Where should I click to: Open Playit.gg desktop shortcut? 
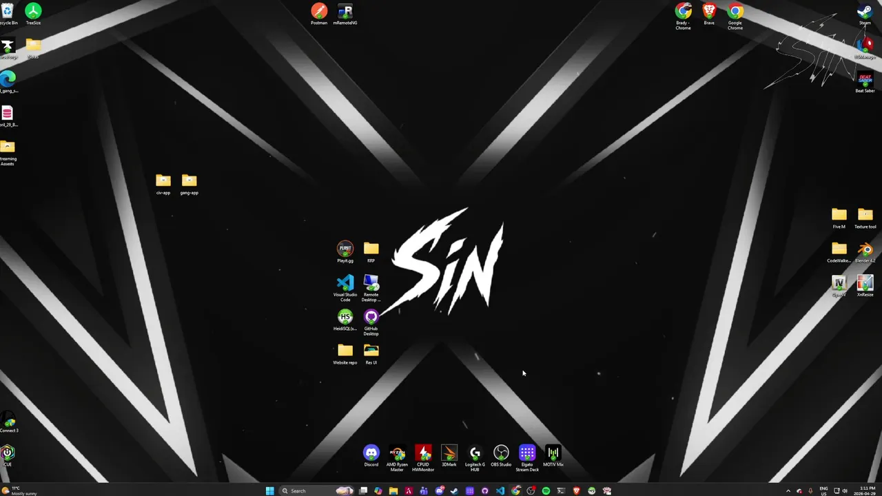coord(345,251)
